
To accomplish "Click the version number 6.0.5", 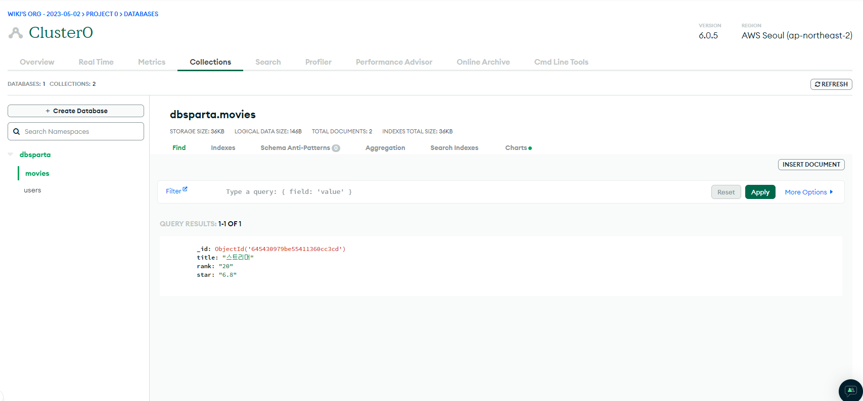I will tap(708, 35).
